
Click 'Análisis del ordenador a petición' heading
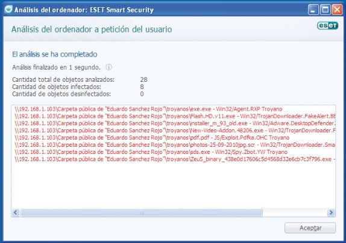(x=92, y=29)
